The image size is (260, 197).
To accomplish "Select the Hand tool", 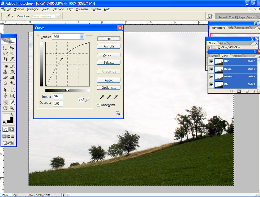I will pos(6,108).
